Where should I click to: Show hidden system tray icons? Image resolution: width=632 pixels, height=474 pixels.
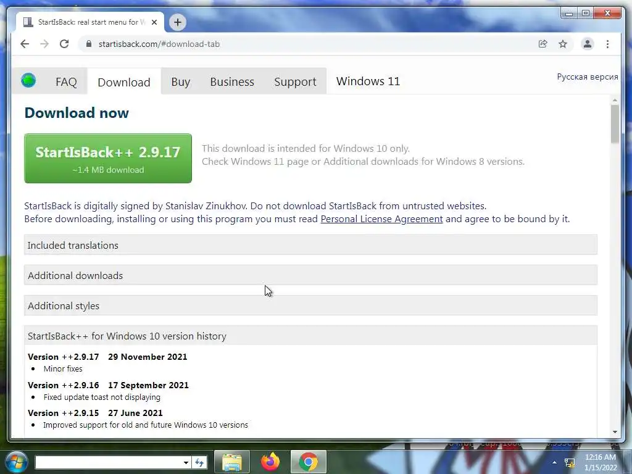click(555, 462)
